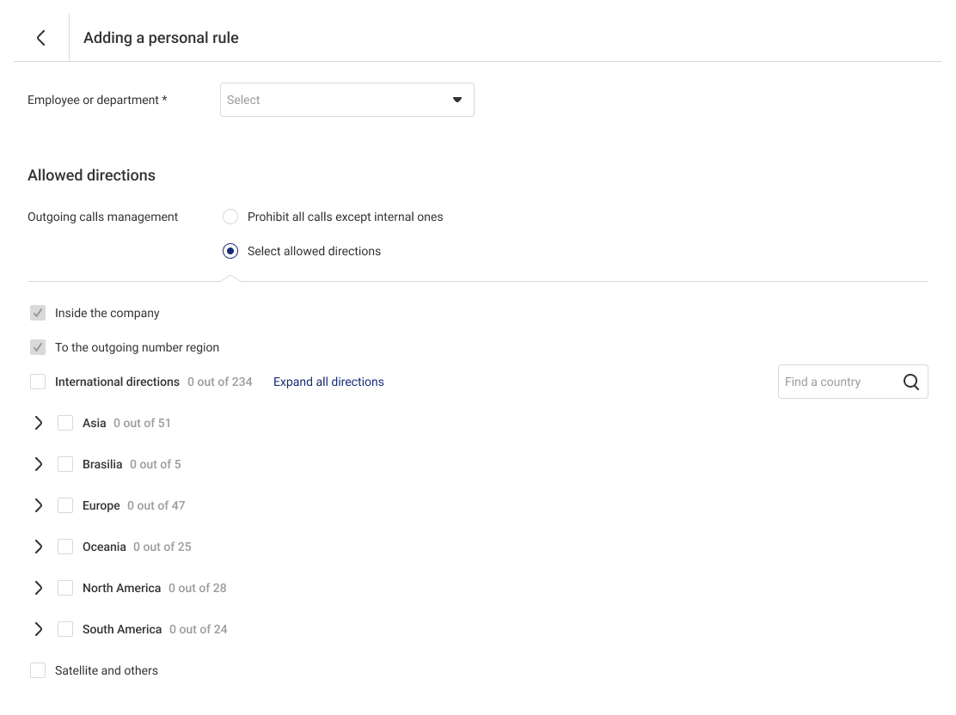Expand the Europe region chevron
The height and width of the screenshot is (715, 956).
(39, 505)
